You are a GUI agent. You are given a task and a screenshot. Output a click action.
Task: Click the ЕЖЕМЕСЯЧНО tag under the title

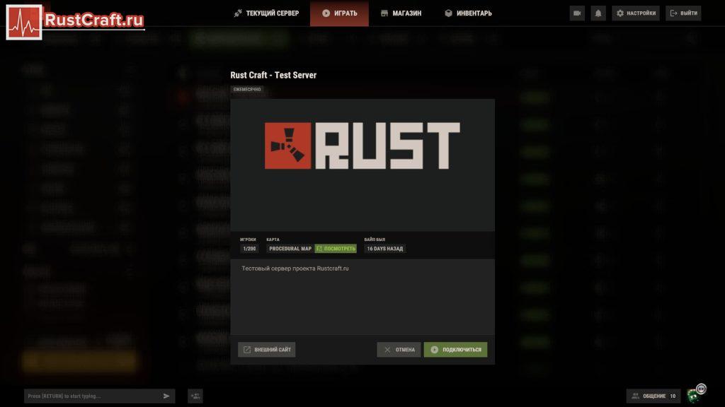coord(247,90)
